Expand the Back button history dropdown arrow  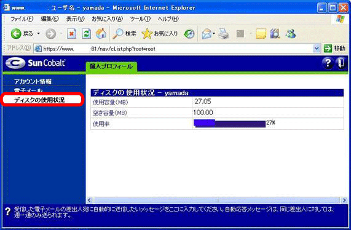39,34
